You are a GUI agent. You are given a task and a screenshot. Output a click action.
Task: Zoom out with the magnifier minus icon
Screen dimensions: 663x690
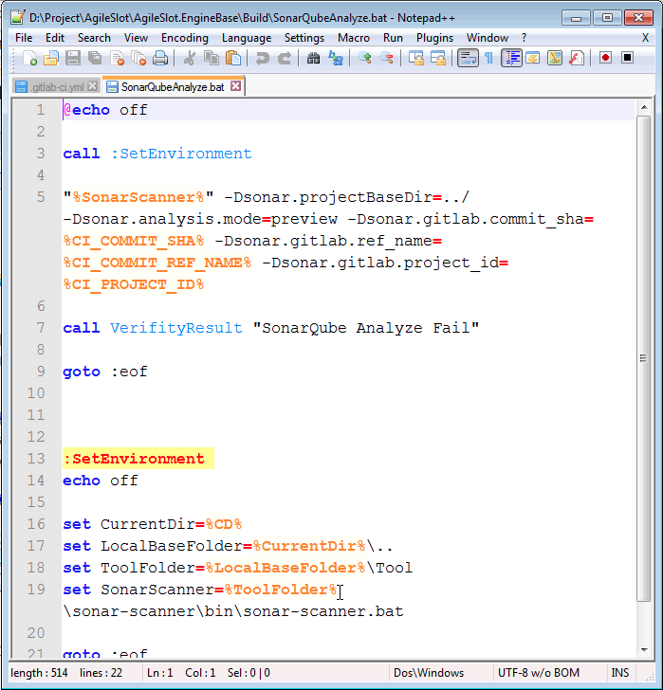[x=387, y=58]
